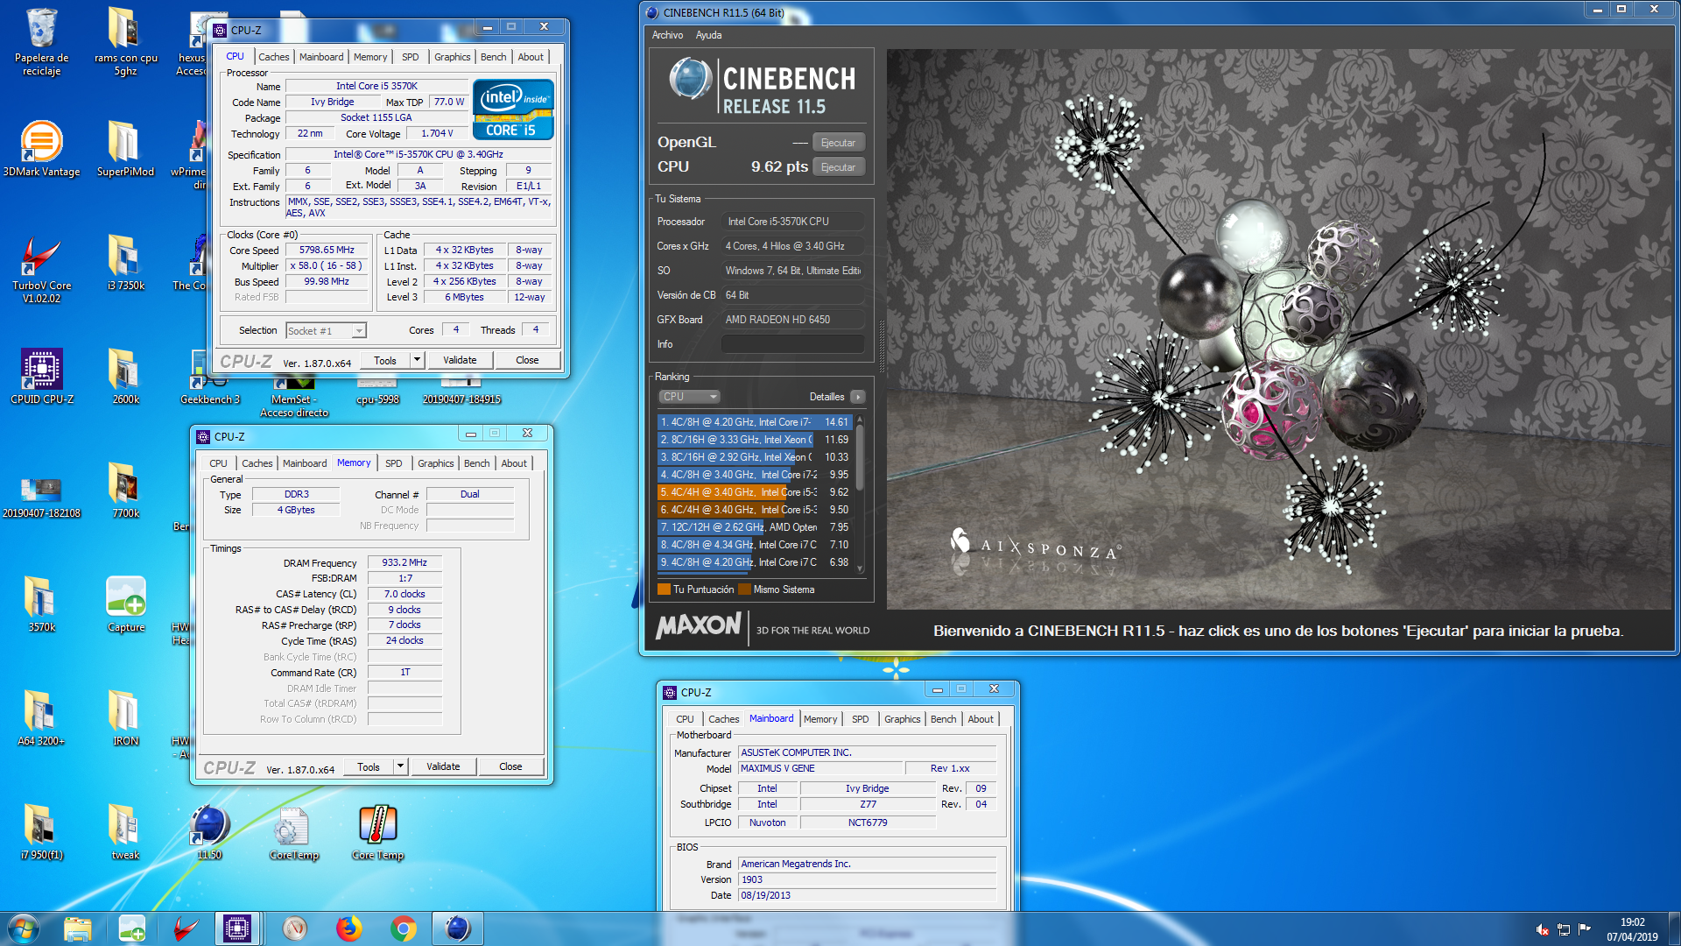This screenshot has width=1681, height=946.
Task: Open the Windows Start menu
Action: (x=24, y=928)
